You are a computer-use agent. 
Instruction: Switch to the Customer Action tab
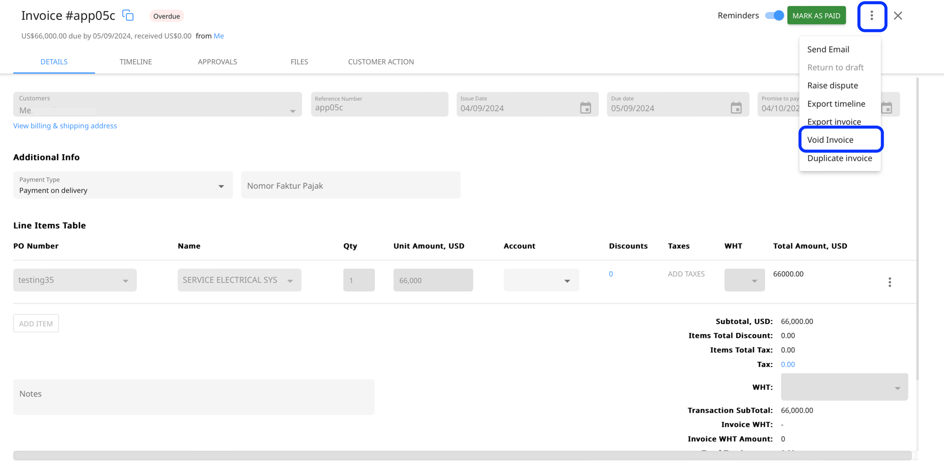(x=381, y=61)
